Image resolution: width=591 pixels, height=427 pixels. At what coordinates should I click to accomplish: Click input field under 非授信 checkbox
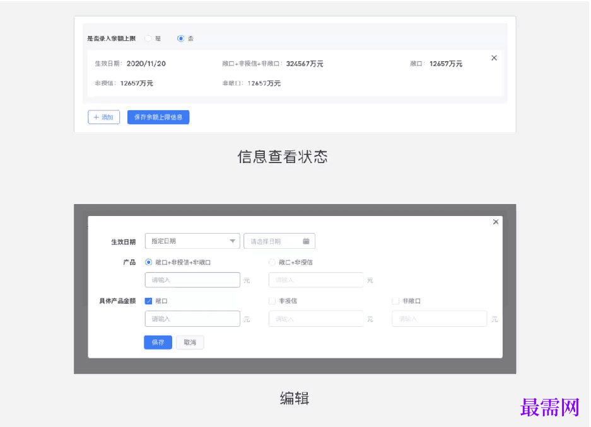tap(316, 319)
